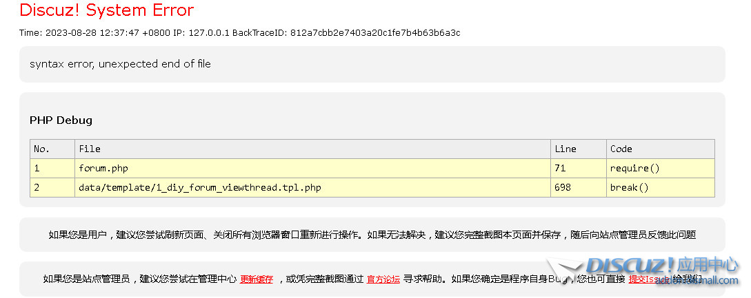Screen dimensions: 751x298
Task: Click the Discuz! System Error heading
Action: click(107, 10)
